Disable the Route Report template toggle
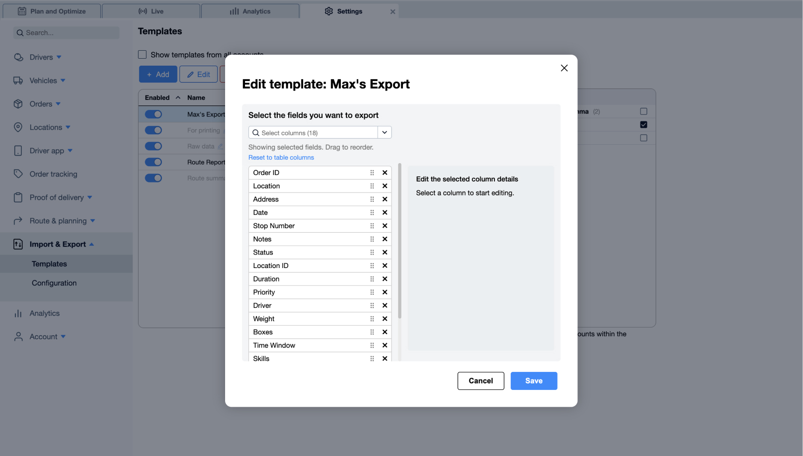 (x=154, y=162)
